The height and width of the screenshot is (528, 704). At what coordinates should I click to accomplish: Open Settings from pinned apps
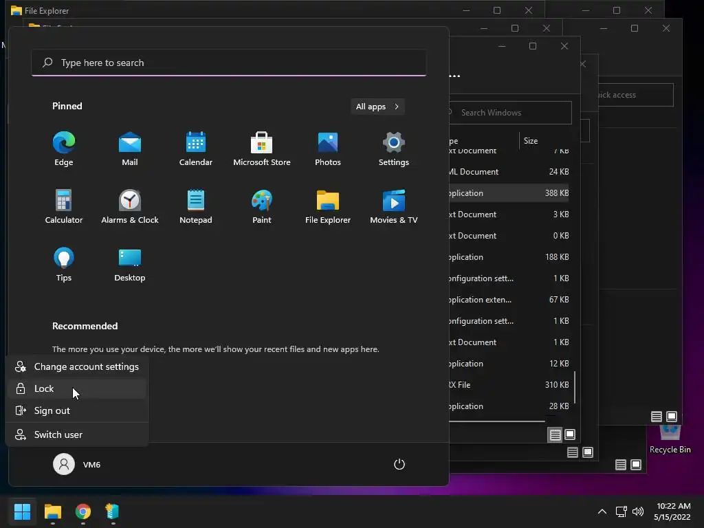pos(394,148)
